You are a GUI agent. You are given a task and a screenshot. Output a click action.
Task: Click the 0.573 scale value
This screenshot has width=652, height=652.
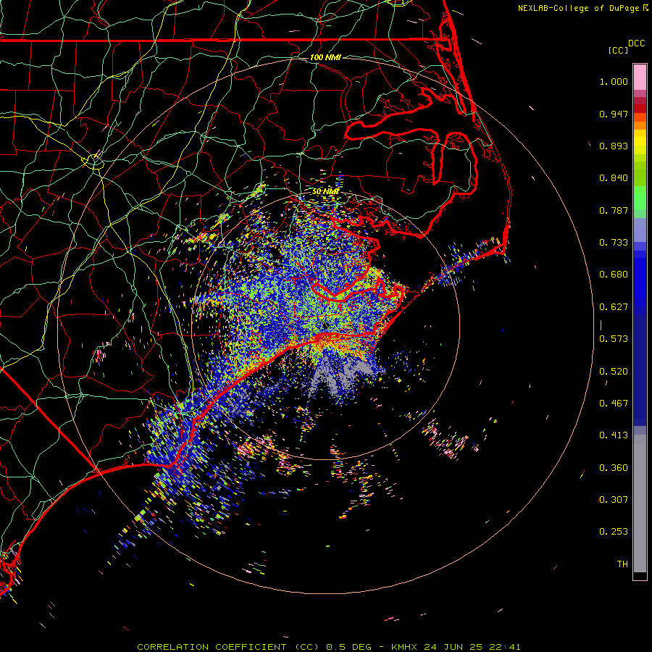click(614, 339)
